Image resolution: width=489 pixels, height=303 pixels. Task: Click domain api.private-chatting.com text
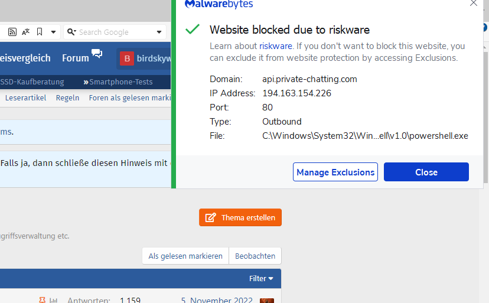point(309,79)
